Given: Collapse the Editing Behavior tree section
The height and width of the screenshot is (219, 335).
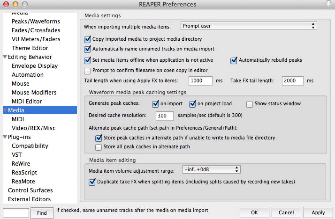Looking at the screenshot, I should coord(5,57).
